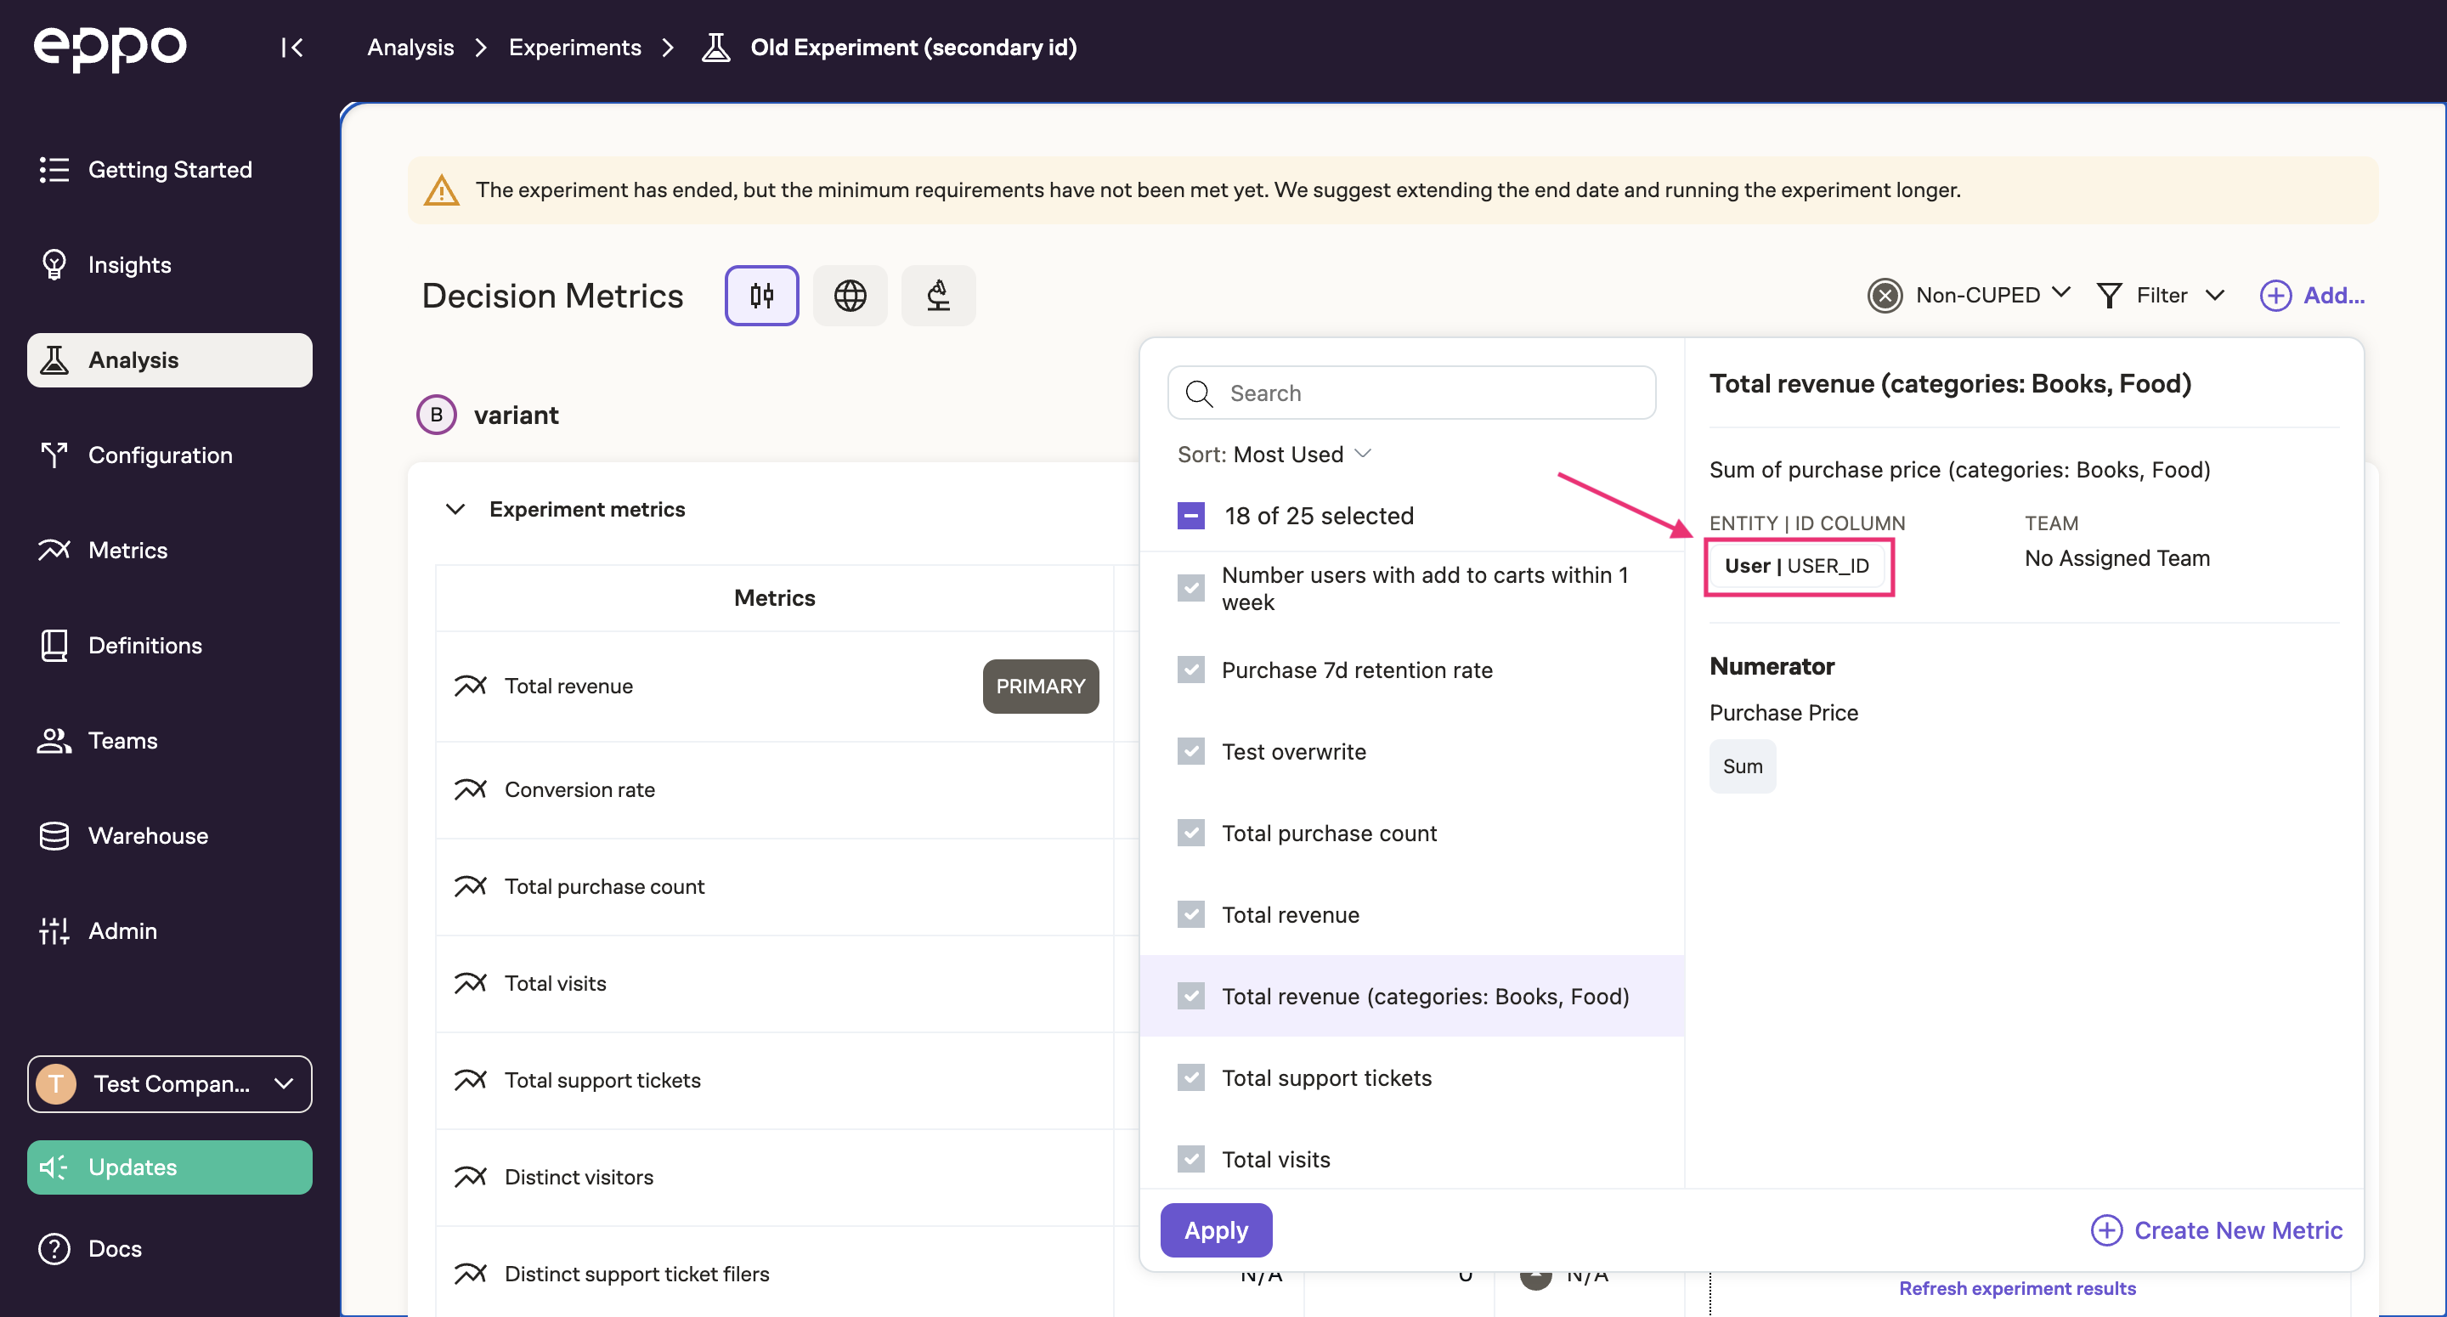Uncheck the Test overwrite metric
Image resolution: width=2447 pixels, height=1317 pixels.
[1190, 750]
